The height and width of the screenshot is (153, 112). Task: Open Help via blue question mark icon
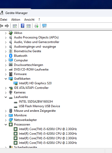point(23,26)
